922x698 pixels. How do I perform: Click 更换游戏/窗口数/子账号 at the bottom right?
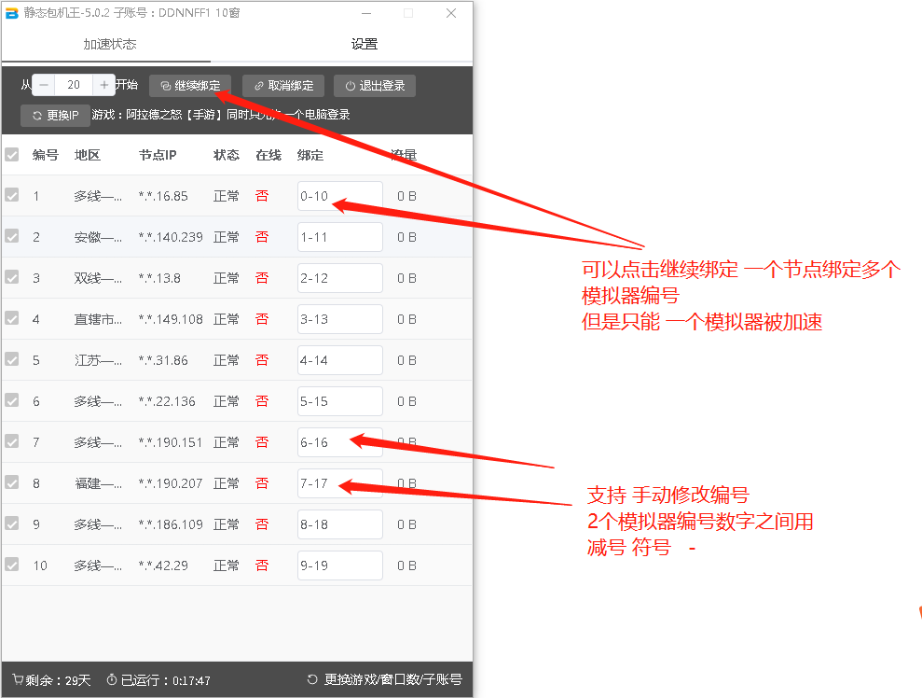click(384, 680)
